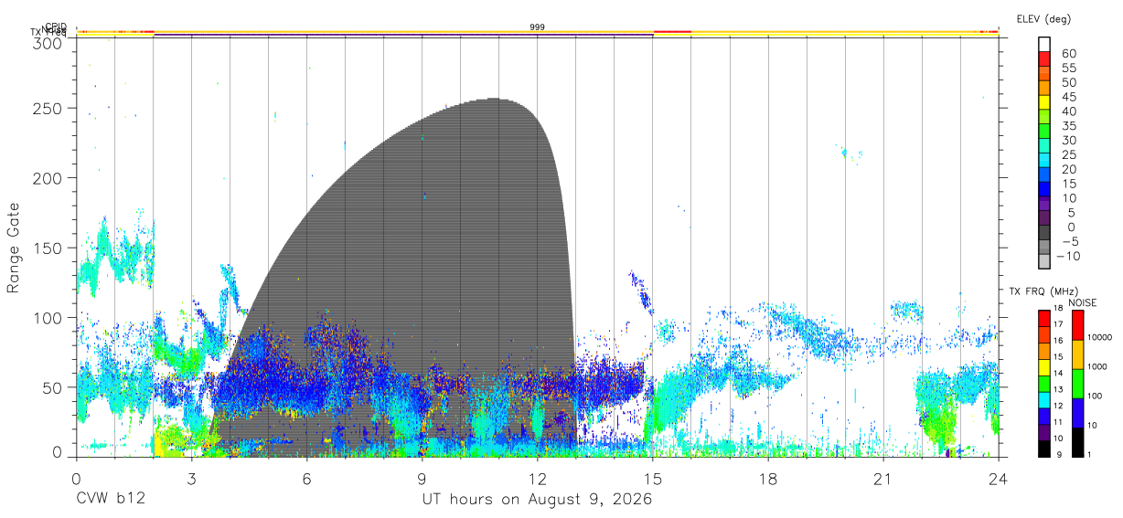Pick green TX FRQ swatch between 13 and 14
Screen dimensions: 1123x518
click(x=1044, y=384)
